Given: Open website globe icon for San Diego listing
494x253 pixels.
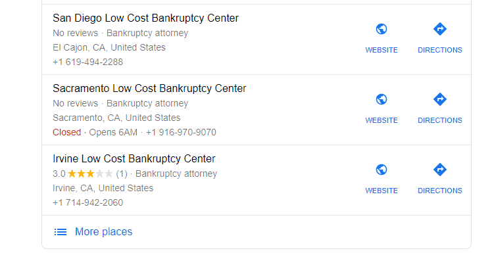Looking at the screenshot, I should pyautogui.click(x=382, y=29).
